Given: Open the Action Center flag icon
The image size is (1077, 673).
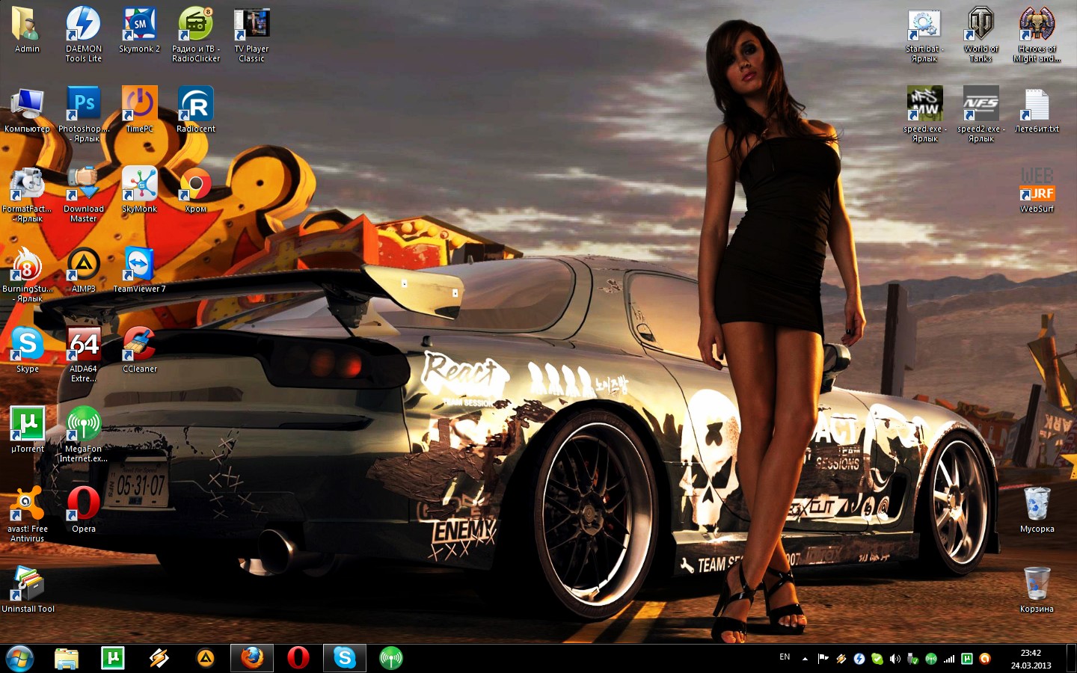Looking at the screenshot, I should [823, 659].
